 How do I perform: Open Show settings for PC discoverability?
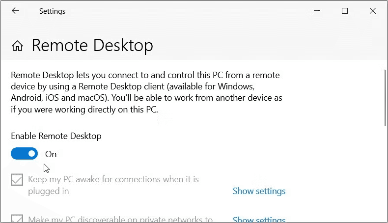point(259,220)
